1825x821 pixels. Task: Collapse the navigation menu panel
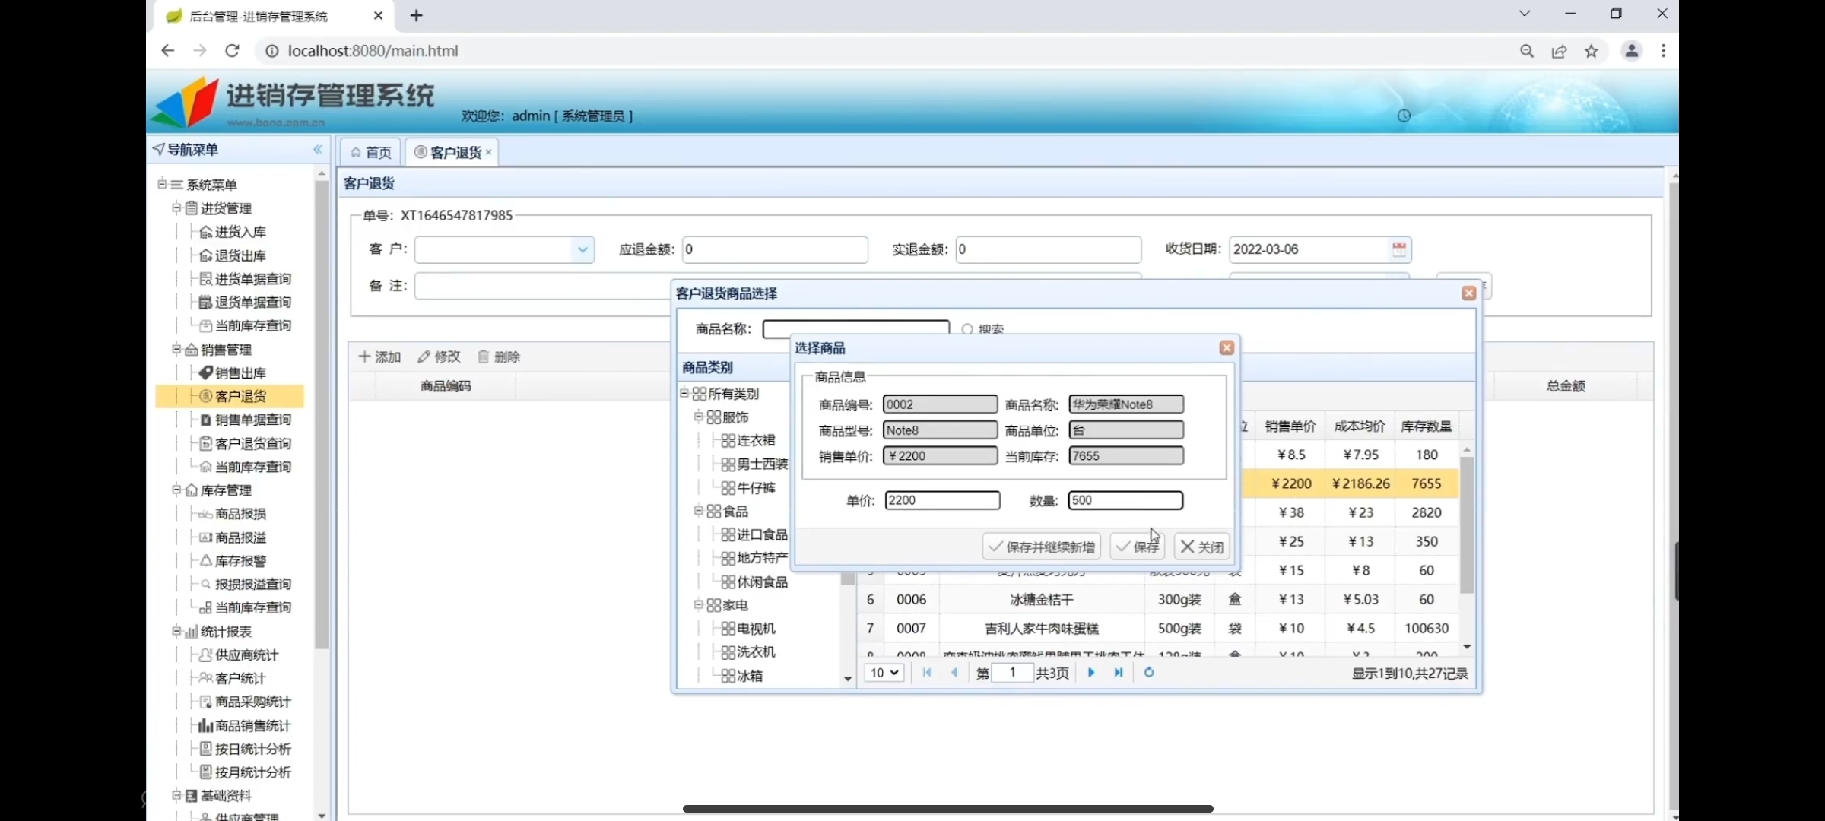click(x=318, y=150)
